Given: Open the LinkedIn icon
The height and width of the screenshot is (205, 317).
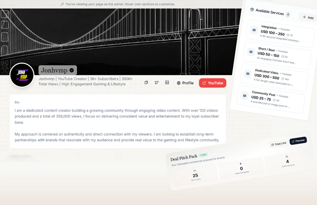Looking at the screenshot, I should coord(167,83).
